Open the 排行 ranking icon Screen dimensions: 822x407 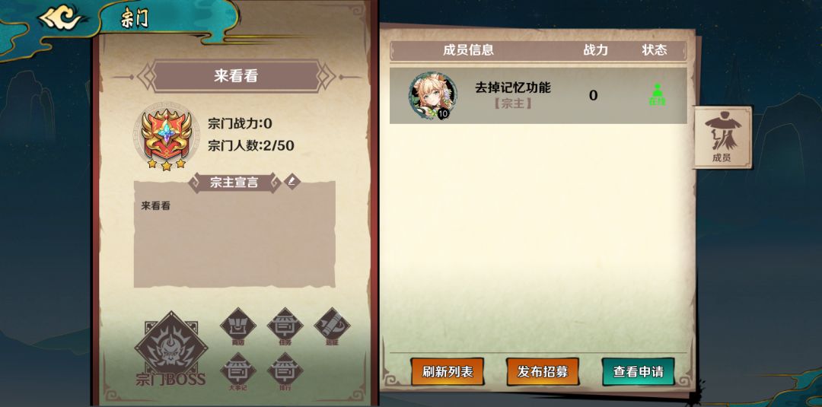click(x=285, y=372)
